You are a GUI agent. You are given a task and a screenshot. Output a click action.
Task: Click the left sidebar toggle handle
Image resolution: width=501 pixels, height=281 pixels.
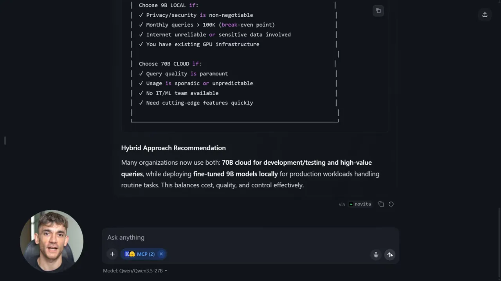[5, 140]
